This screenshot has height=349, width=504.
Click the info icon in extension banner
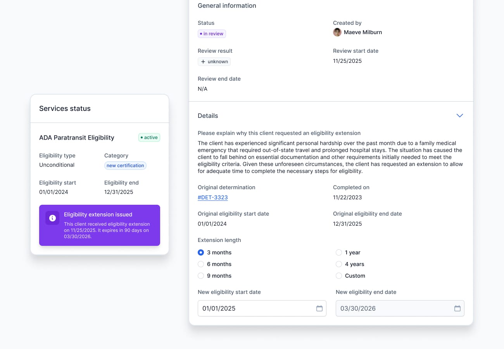point(52,218)
